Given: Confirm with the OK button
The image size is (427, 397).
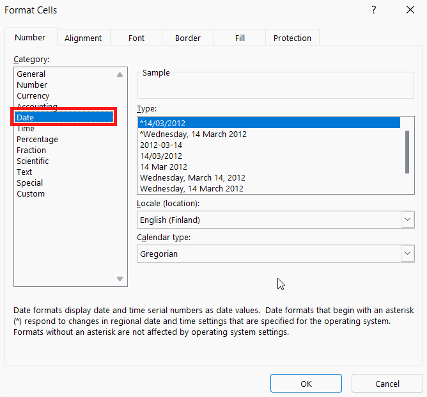Looking at the screenshot, I should click(306, 384).
